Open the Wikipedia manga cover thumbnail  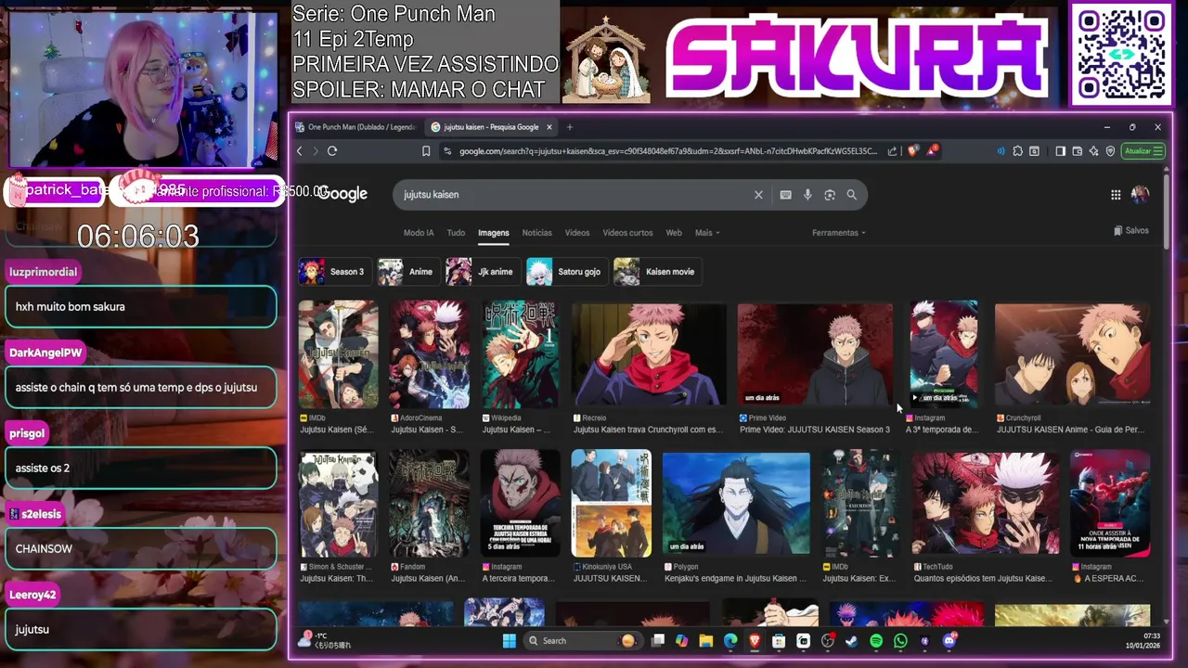520,353
